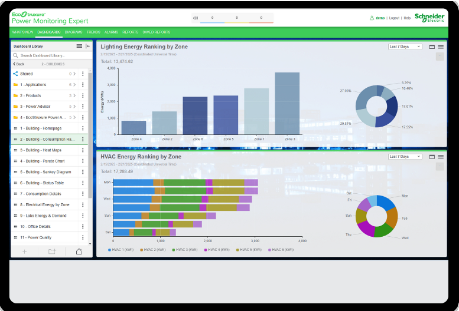The image size is (459, 311).
Task: Maximize the Lighting Energy Ranking gadget
Action: pyautogui.click(x=432, y=47)
